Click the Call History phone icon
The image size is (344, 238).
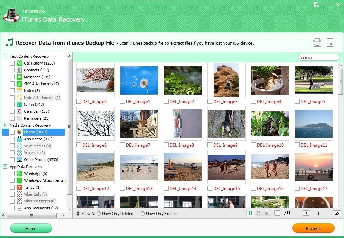point(19,63)
